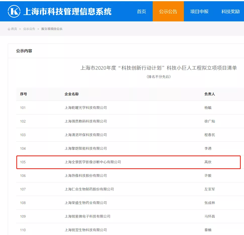
Task: Click 上海锐星微电子科技有限公司 in row 109
Action: pyautogui.click(x=88, y=216)
